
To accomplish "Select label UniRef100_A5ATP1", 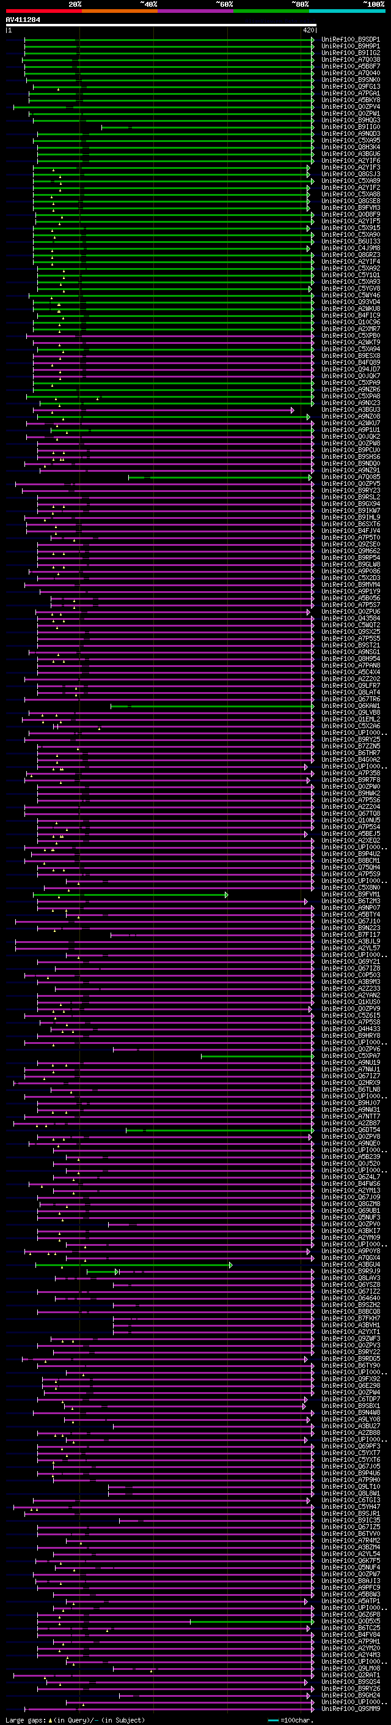I will [350, 1601].
